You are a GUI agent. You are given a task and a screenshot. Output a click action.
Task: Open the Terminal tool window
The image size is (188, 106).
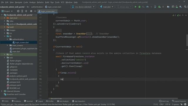(28, 101)
